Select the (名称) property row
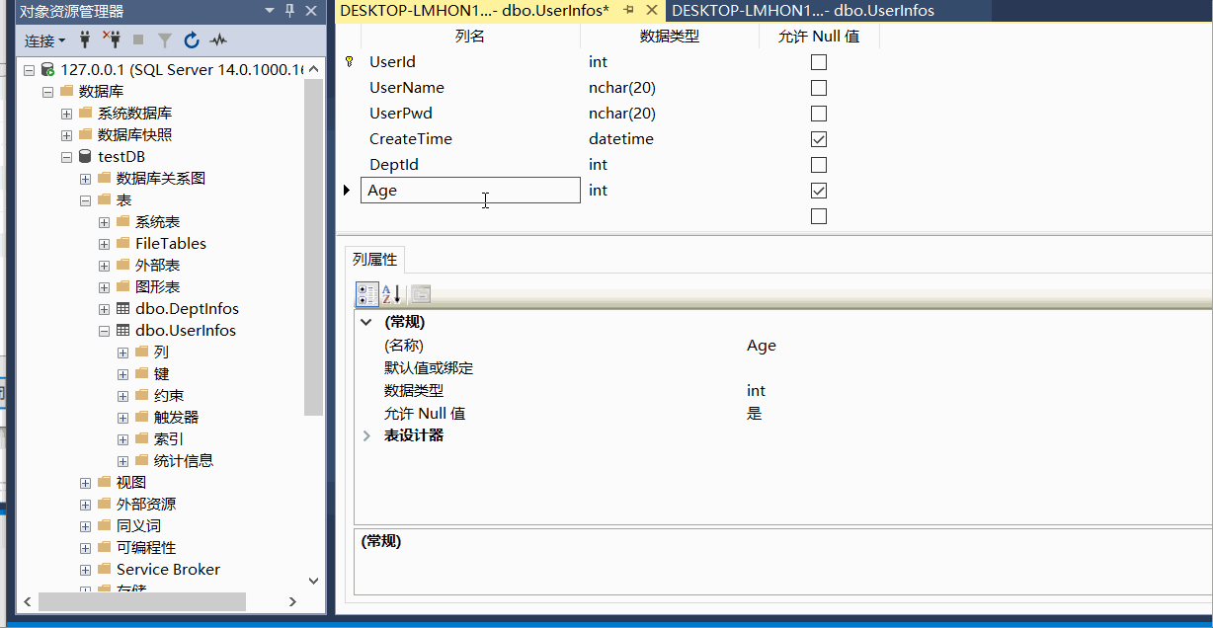 (782, 346)
